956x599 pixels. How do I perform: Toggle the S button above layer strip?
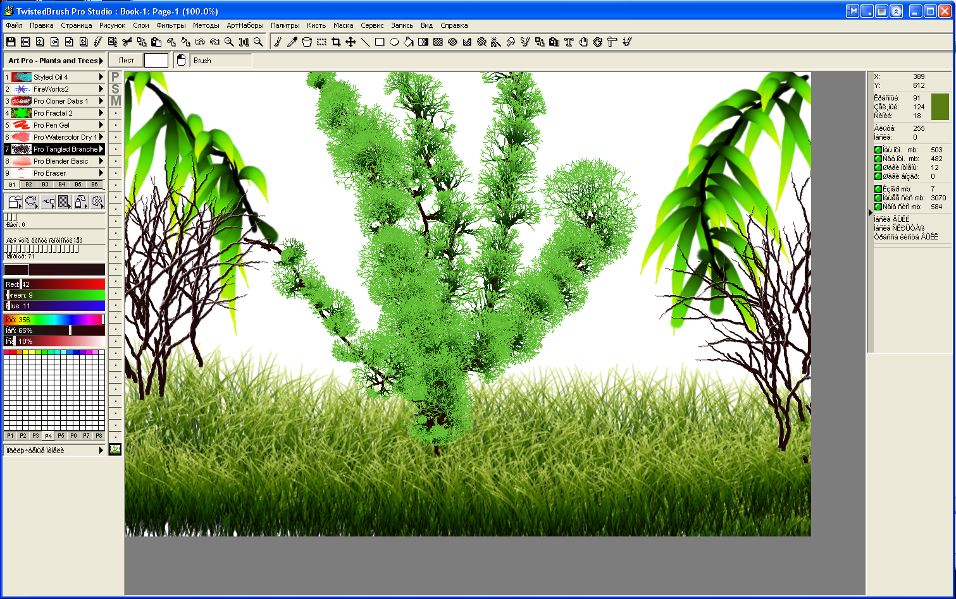[115, 89]
